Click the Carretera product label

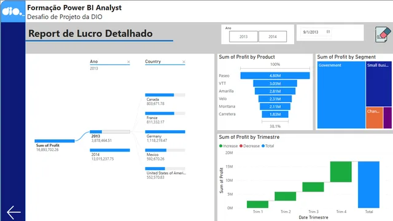[x=227, y=114]
